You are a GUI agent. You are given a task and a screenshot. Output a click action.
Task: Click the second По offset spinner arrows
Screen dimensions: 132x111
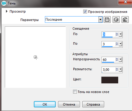pos(117,44)
